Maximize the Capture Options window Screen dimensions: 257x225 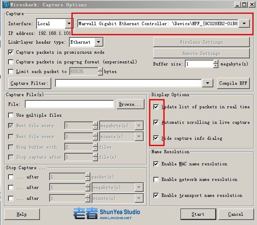tap(244, 5)
